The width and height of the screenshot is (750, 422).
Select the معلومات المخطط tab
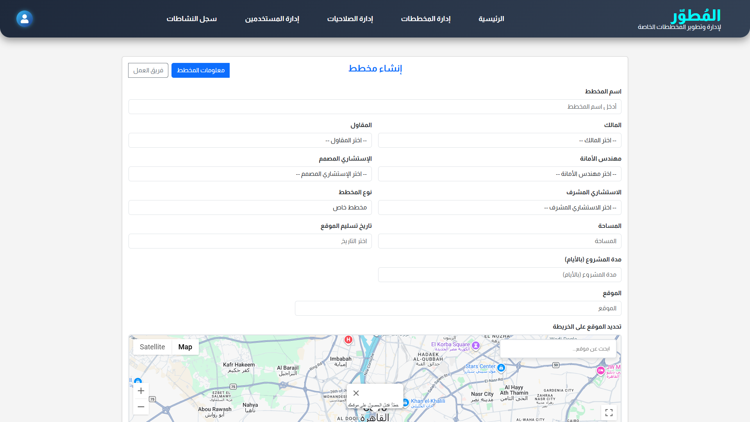(200, 70)
